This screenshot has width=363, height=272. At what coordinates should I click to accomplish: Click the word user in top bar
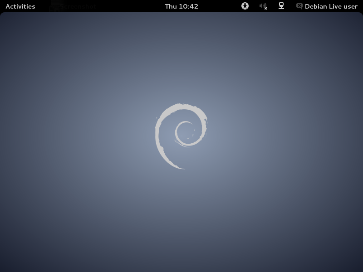point(350,6)
